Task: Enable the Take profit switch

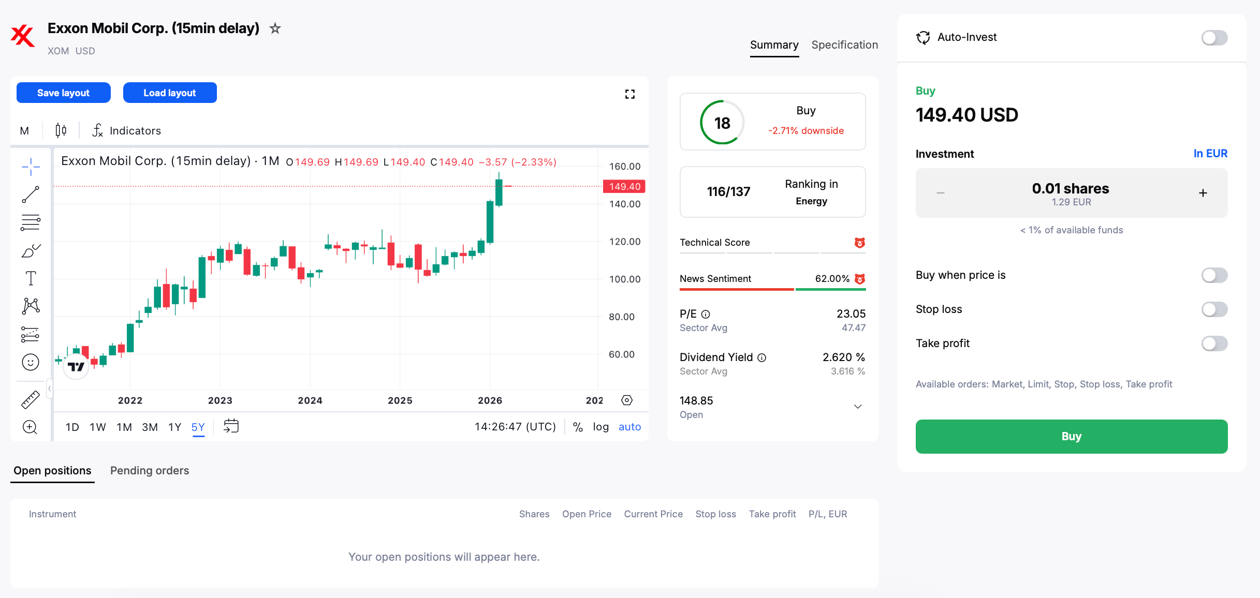Action: coord(1214,343)
